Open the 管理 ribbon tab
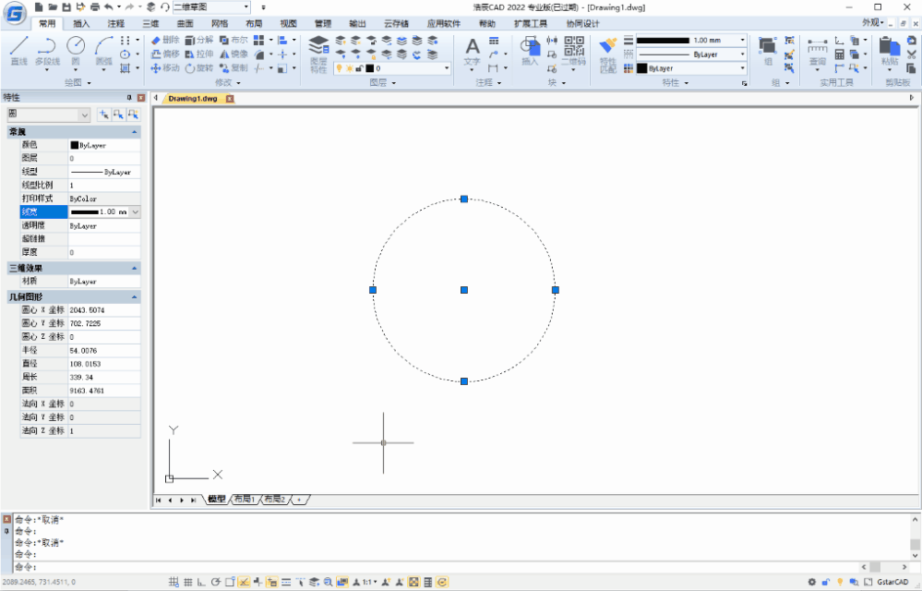Image resolution: width=922 pixels, height=591 pixels. [x=323, y=23]
